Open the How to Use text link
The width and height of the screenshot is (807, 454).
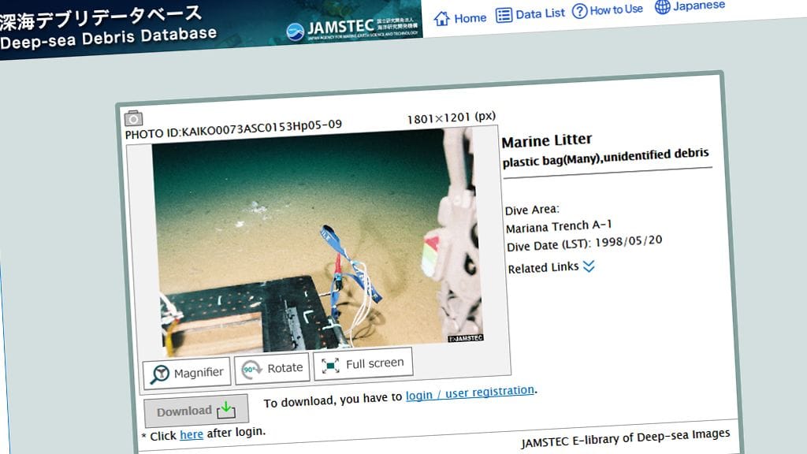tap(616, 9)
